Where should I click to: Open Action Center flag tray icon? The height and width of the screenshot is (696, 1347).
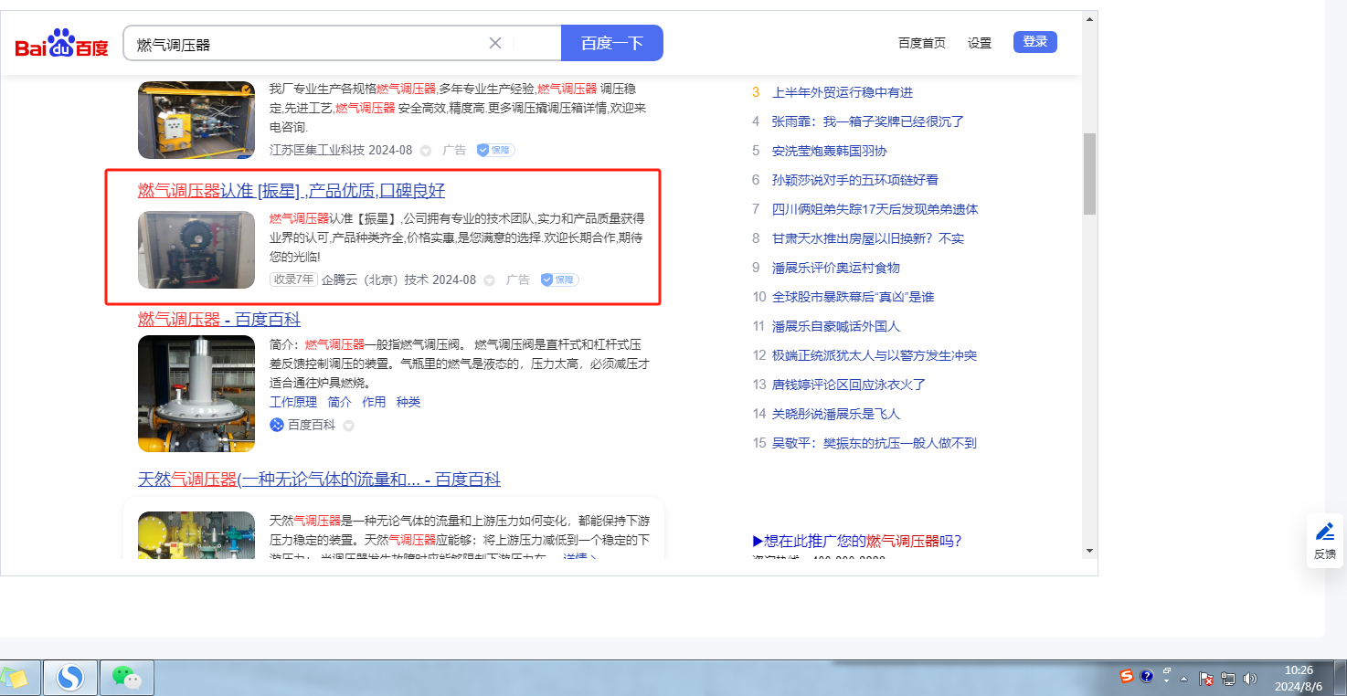(1206, 679)
